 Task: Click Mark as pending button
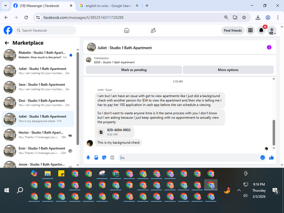[134, 70]
